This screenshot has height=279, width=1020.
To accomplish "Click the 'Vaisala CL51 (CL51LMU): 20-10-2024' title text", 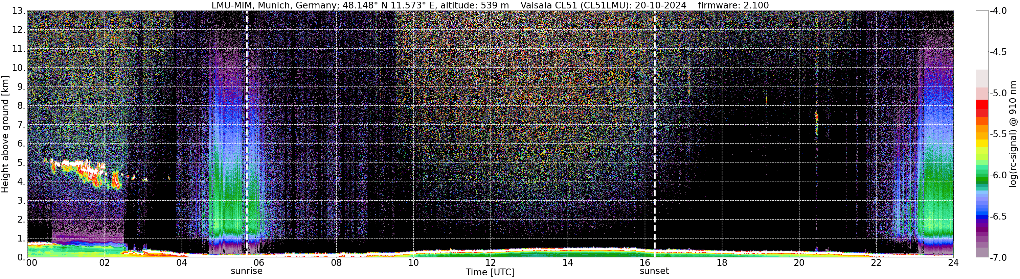I will 603,5.
